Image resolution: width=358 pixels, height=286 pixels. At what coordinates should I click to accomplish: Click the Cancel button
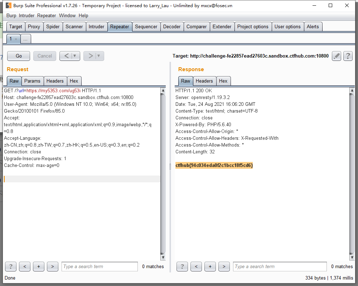[45, 56]
